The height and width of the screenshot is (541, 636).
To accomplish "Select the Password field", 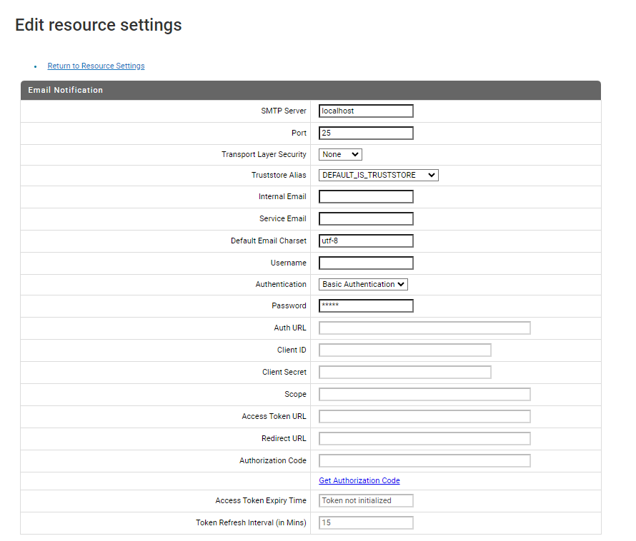I will [366, 305].
